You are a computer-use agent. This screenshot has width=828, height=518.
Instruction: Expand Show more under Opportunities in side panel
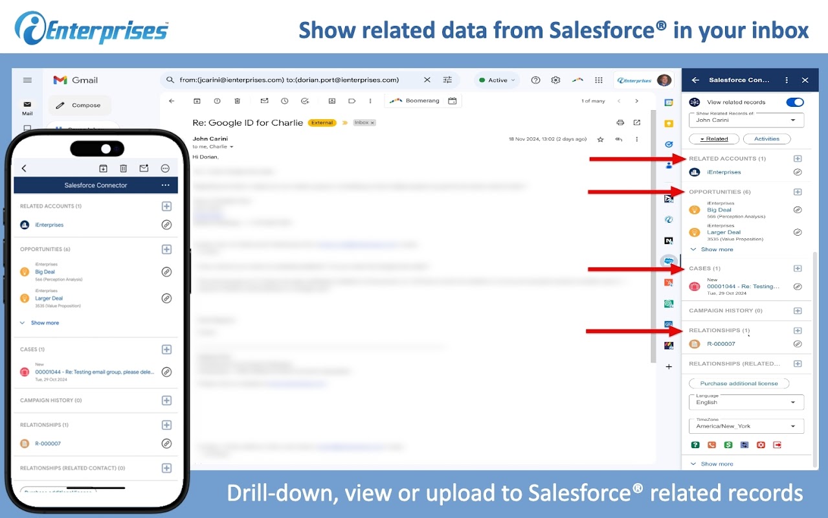coord(712,249)
